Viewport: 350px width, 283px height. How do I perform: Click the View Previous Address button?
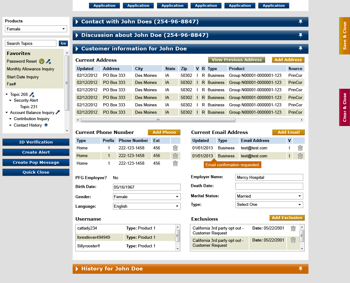(236, 60)
